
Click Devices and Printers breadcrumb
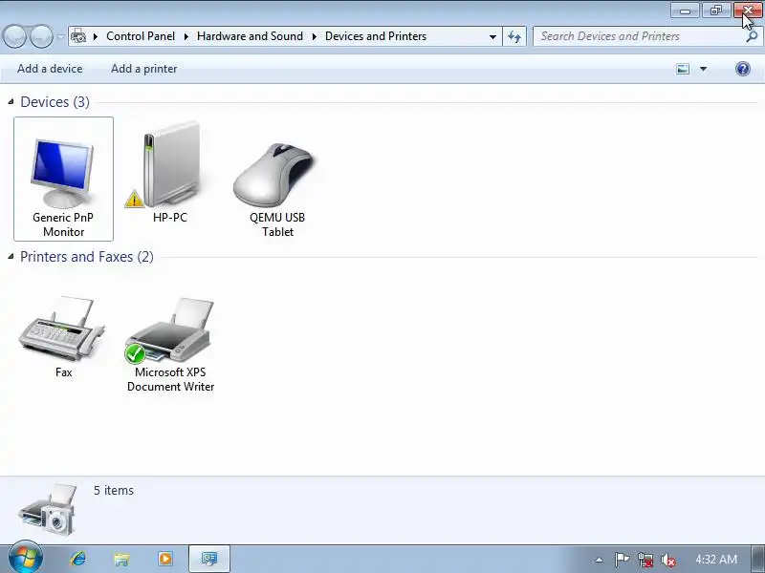tap(376, 36)
